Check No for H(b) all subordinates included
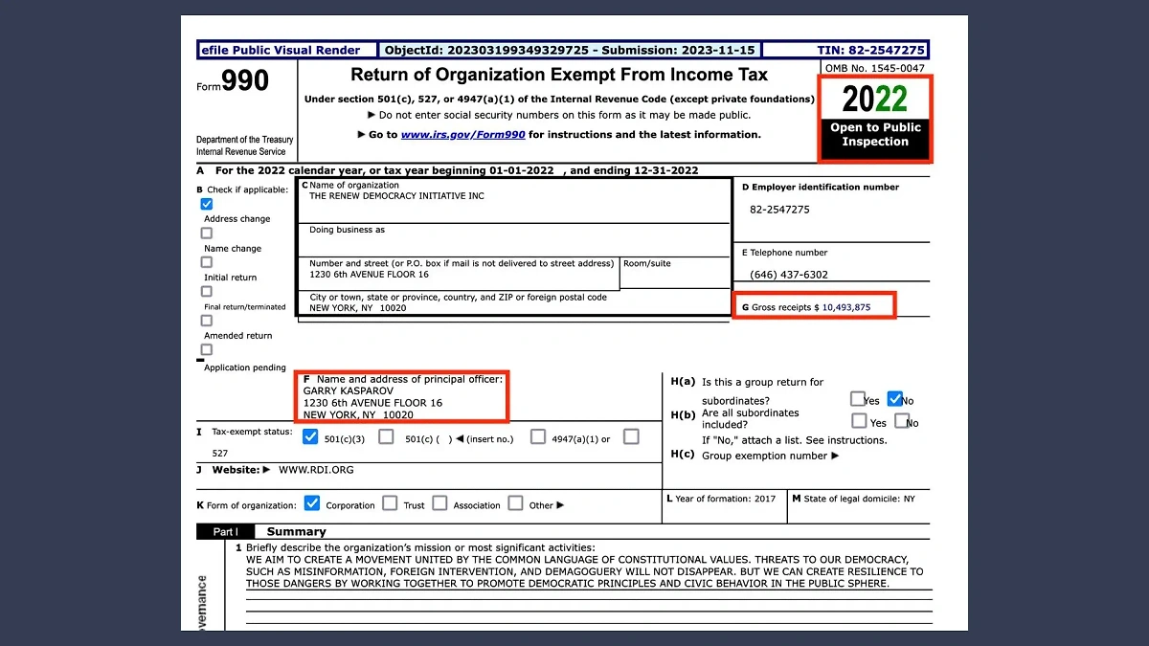This screenshot has width=1149, height=646. click(902, 421)
